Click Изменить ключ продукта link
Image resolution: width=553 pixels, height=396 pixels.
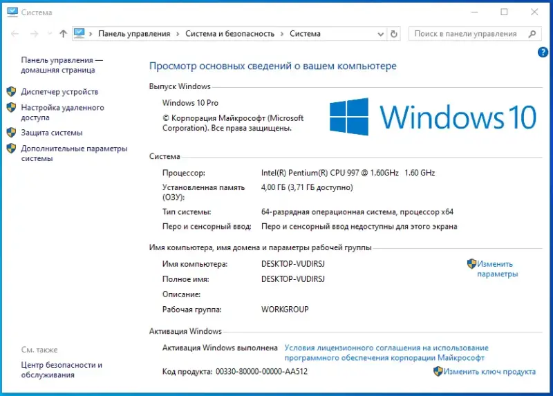coord(489,371)
